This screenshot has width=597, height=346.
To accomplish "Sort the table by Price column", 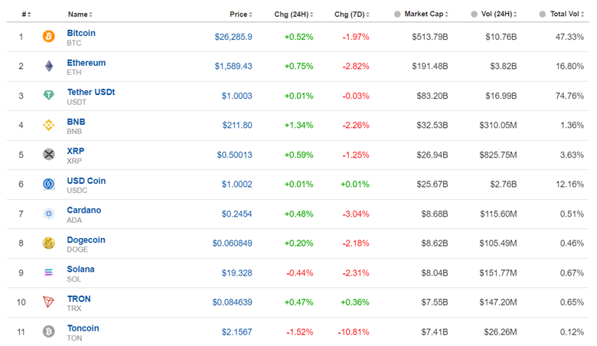I will pos(240,15).
